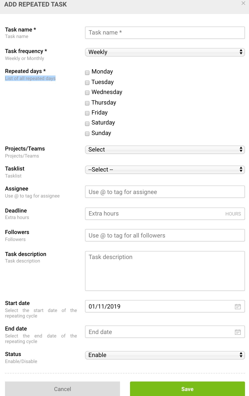This screenshot has width=249, height=396.
Task: Select Wednesday as a repeated day
Action: pos(87,93)
